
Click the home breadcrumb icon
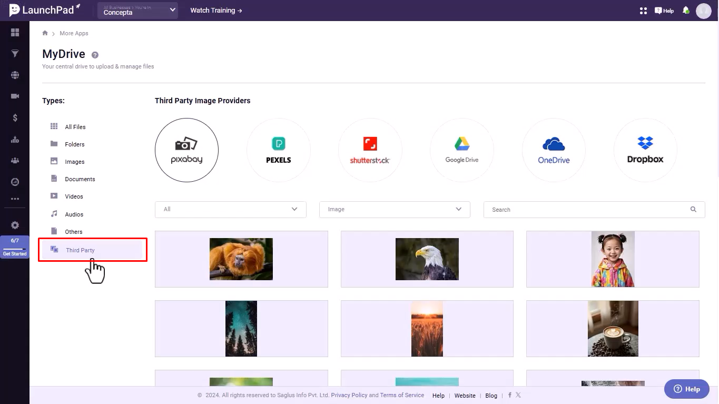45,33
